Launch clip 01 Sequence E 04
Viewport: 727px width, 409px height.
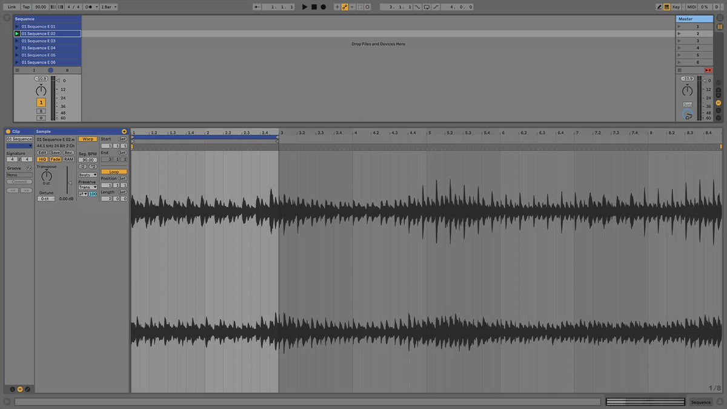[17, 48]
